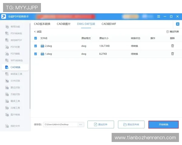Open the PDF转其他 sidebar section
Image resolution: width=182 pixels, height=145 pixels.
pos(14,34)
